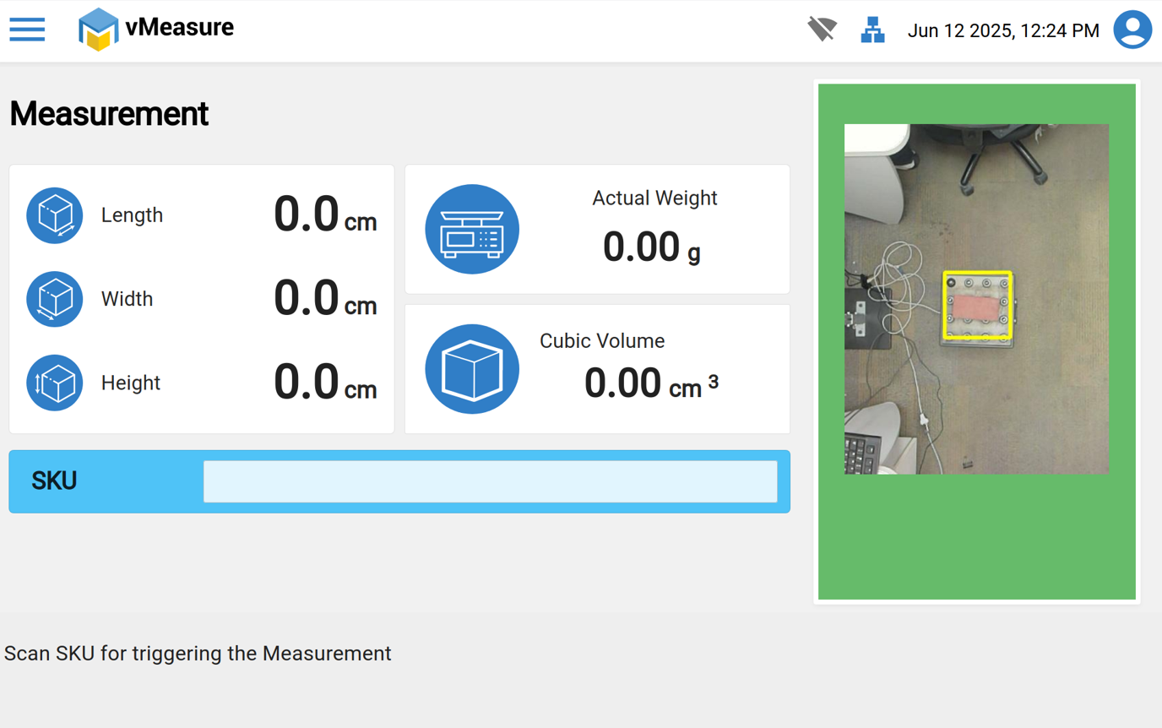Screen dimensions: 1162x728
Task: Click the weighing scale icon
Action: (x=472, y=230)
